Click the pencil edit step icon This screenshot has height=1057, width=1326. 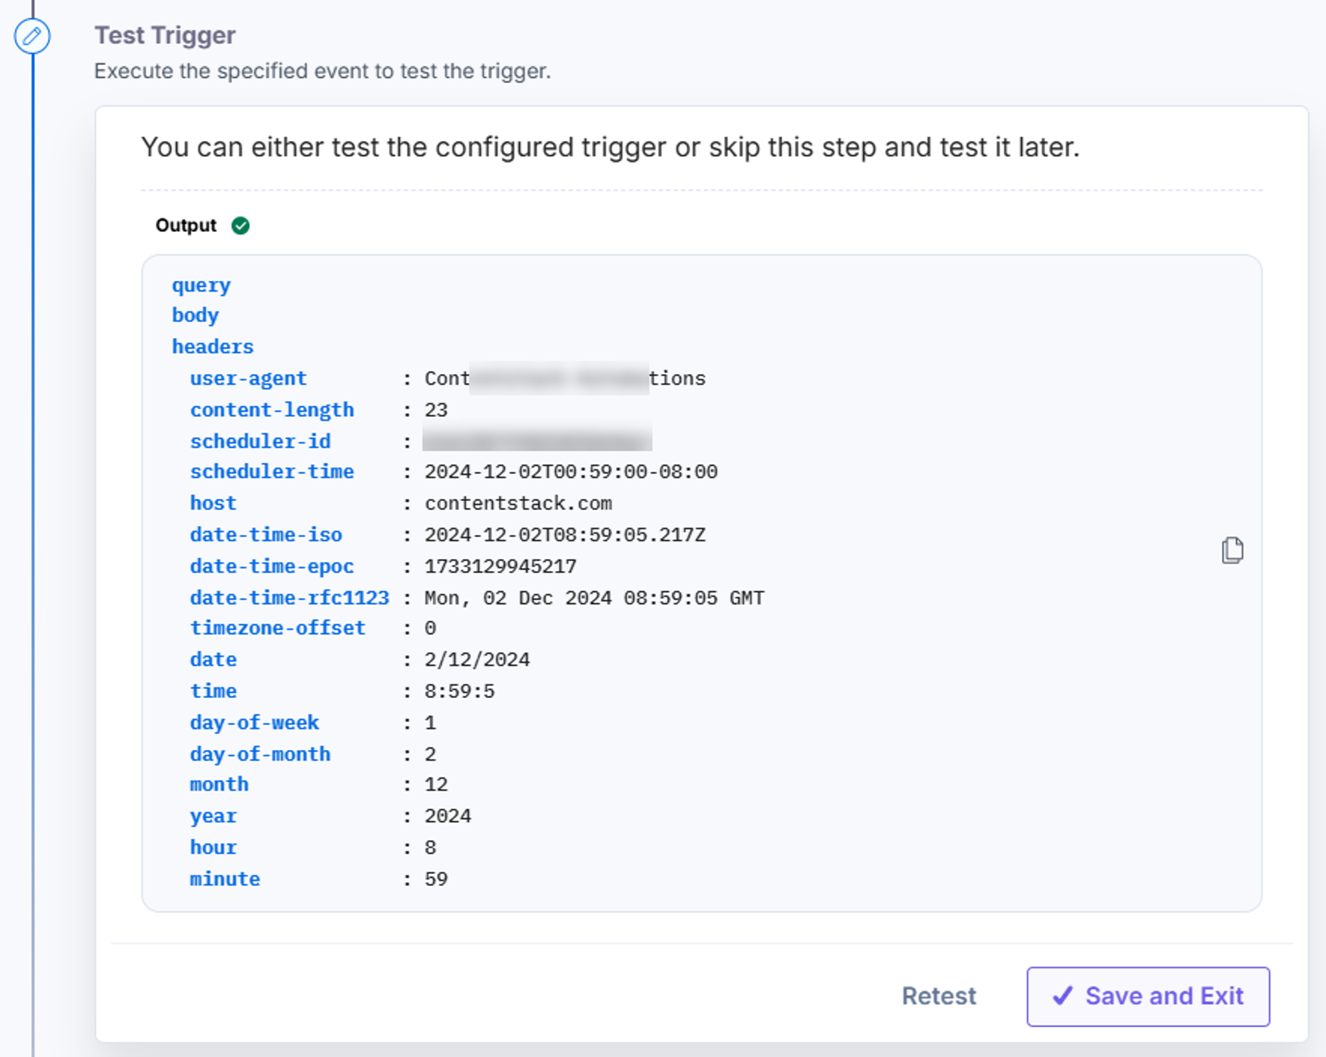pos(32,36)
